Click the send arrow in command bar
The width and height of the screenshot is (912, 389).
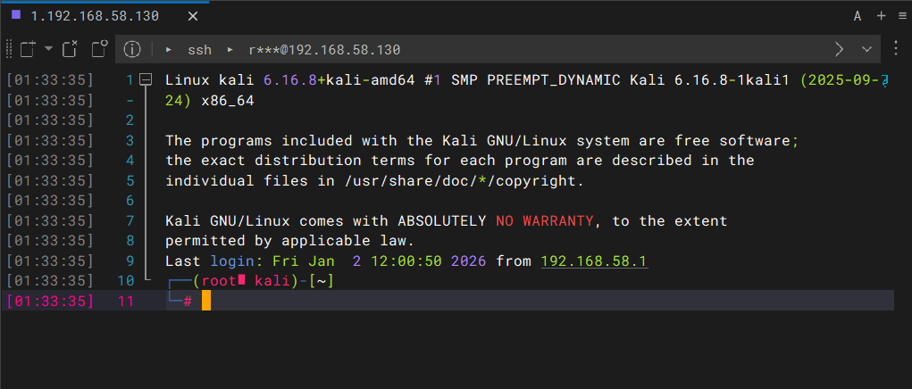(x=840, y=49)
